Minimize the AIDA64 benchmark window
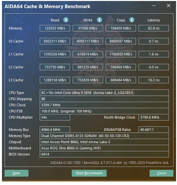Image resolution: width=177 pixels, height=185 pixels. pos(154,6)
